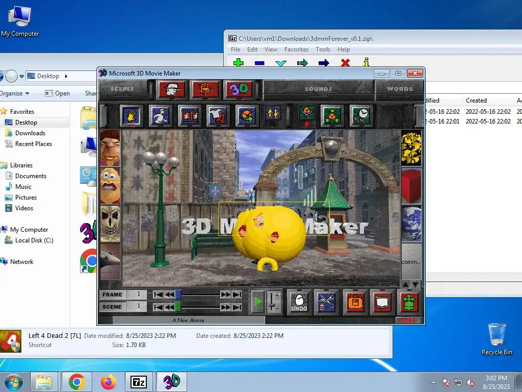
Task: Open the Favorites menu in 7-Zip
Action: point(296,50)
